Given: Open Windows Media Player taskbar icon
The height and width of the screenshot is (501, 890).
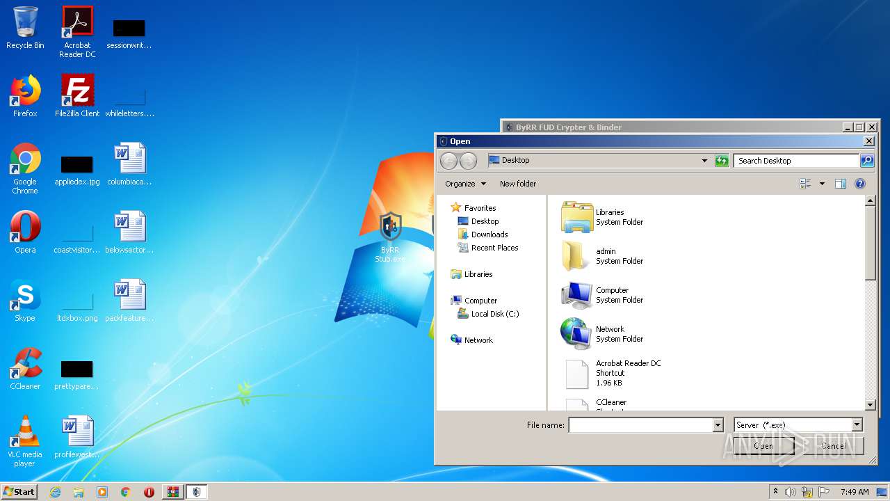Looking at the screenshot, I should [x=102, y=492].
